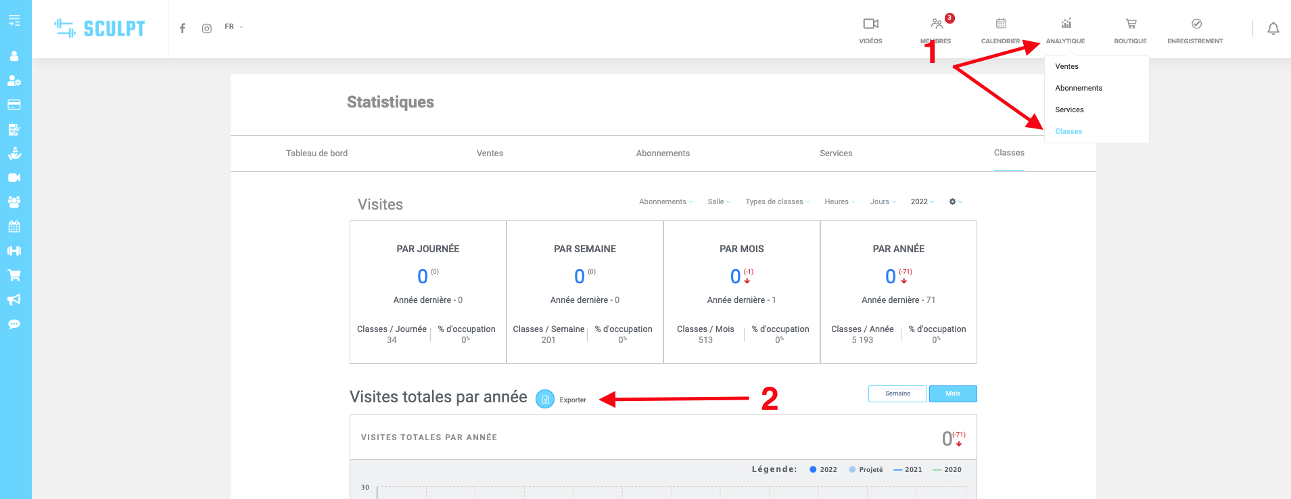Image resolution: width=1291 pixels, height=499 pixels.
Task: Expand the FR language dropdown
Action: 233,27
